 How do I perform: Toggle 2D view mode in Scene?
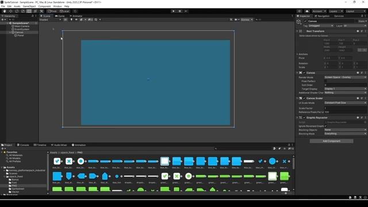coord(66,20)
